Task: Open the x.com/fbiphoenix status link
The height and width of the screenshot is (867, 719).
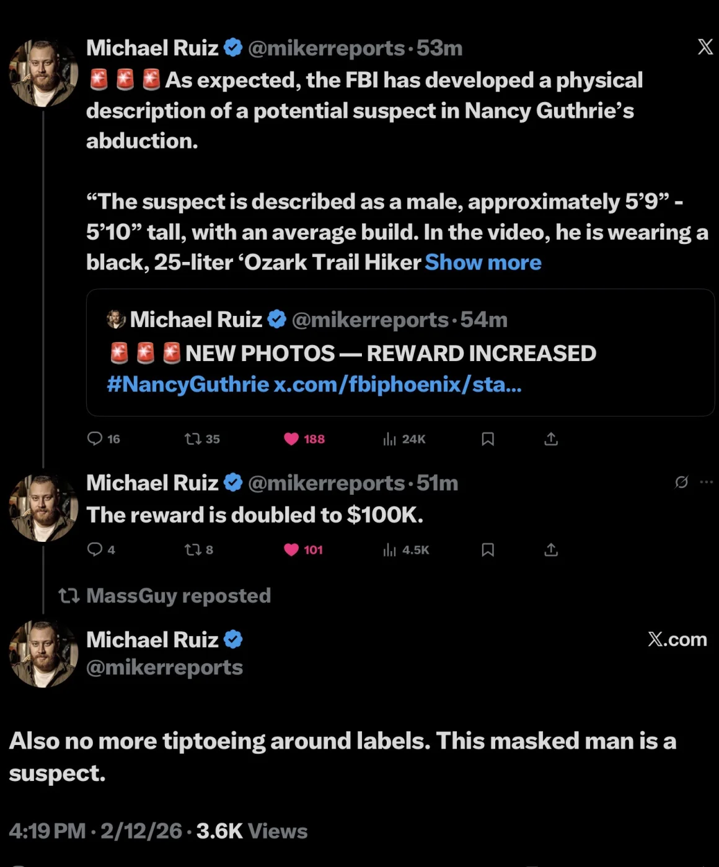Action: (397, 385)
